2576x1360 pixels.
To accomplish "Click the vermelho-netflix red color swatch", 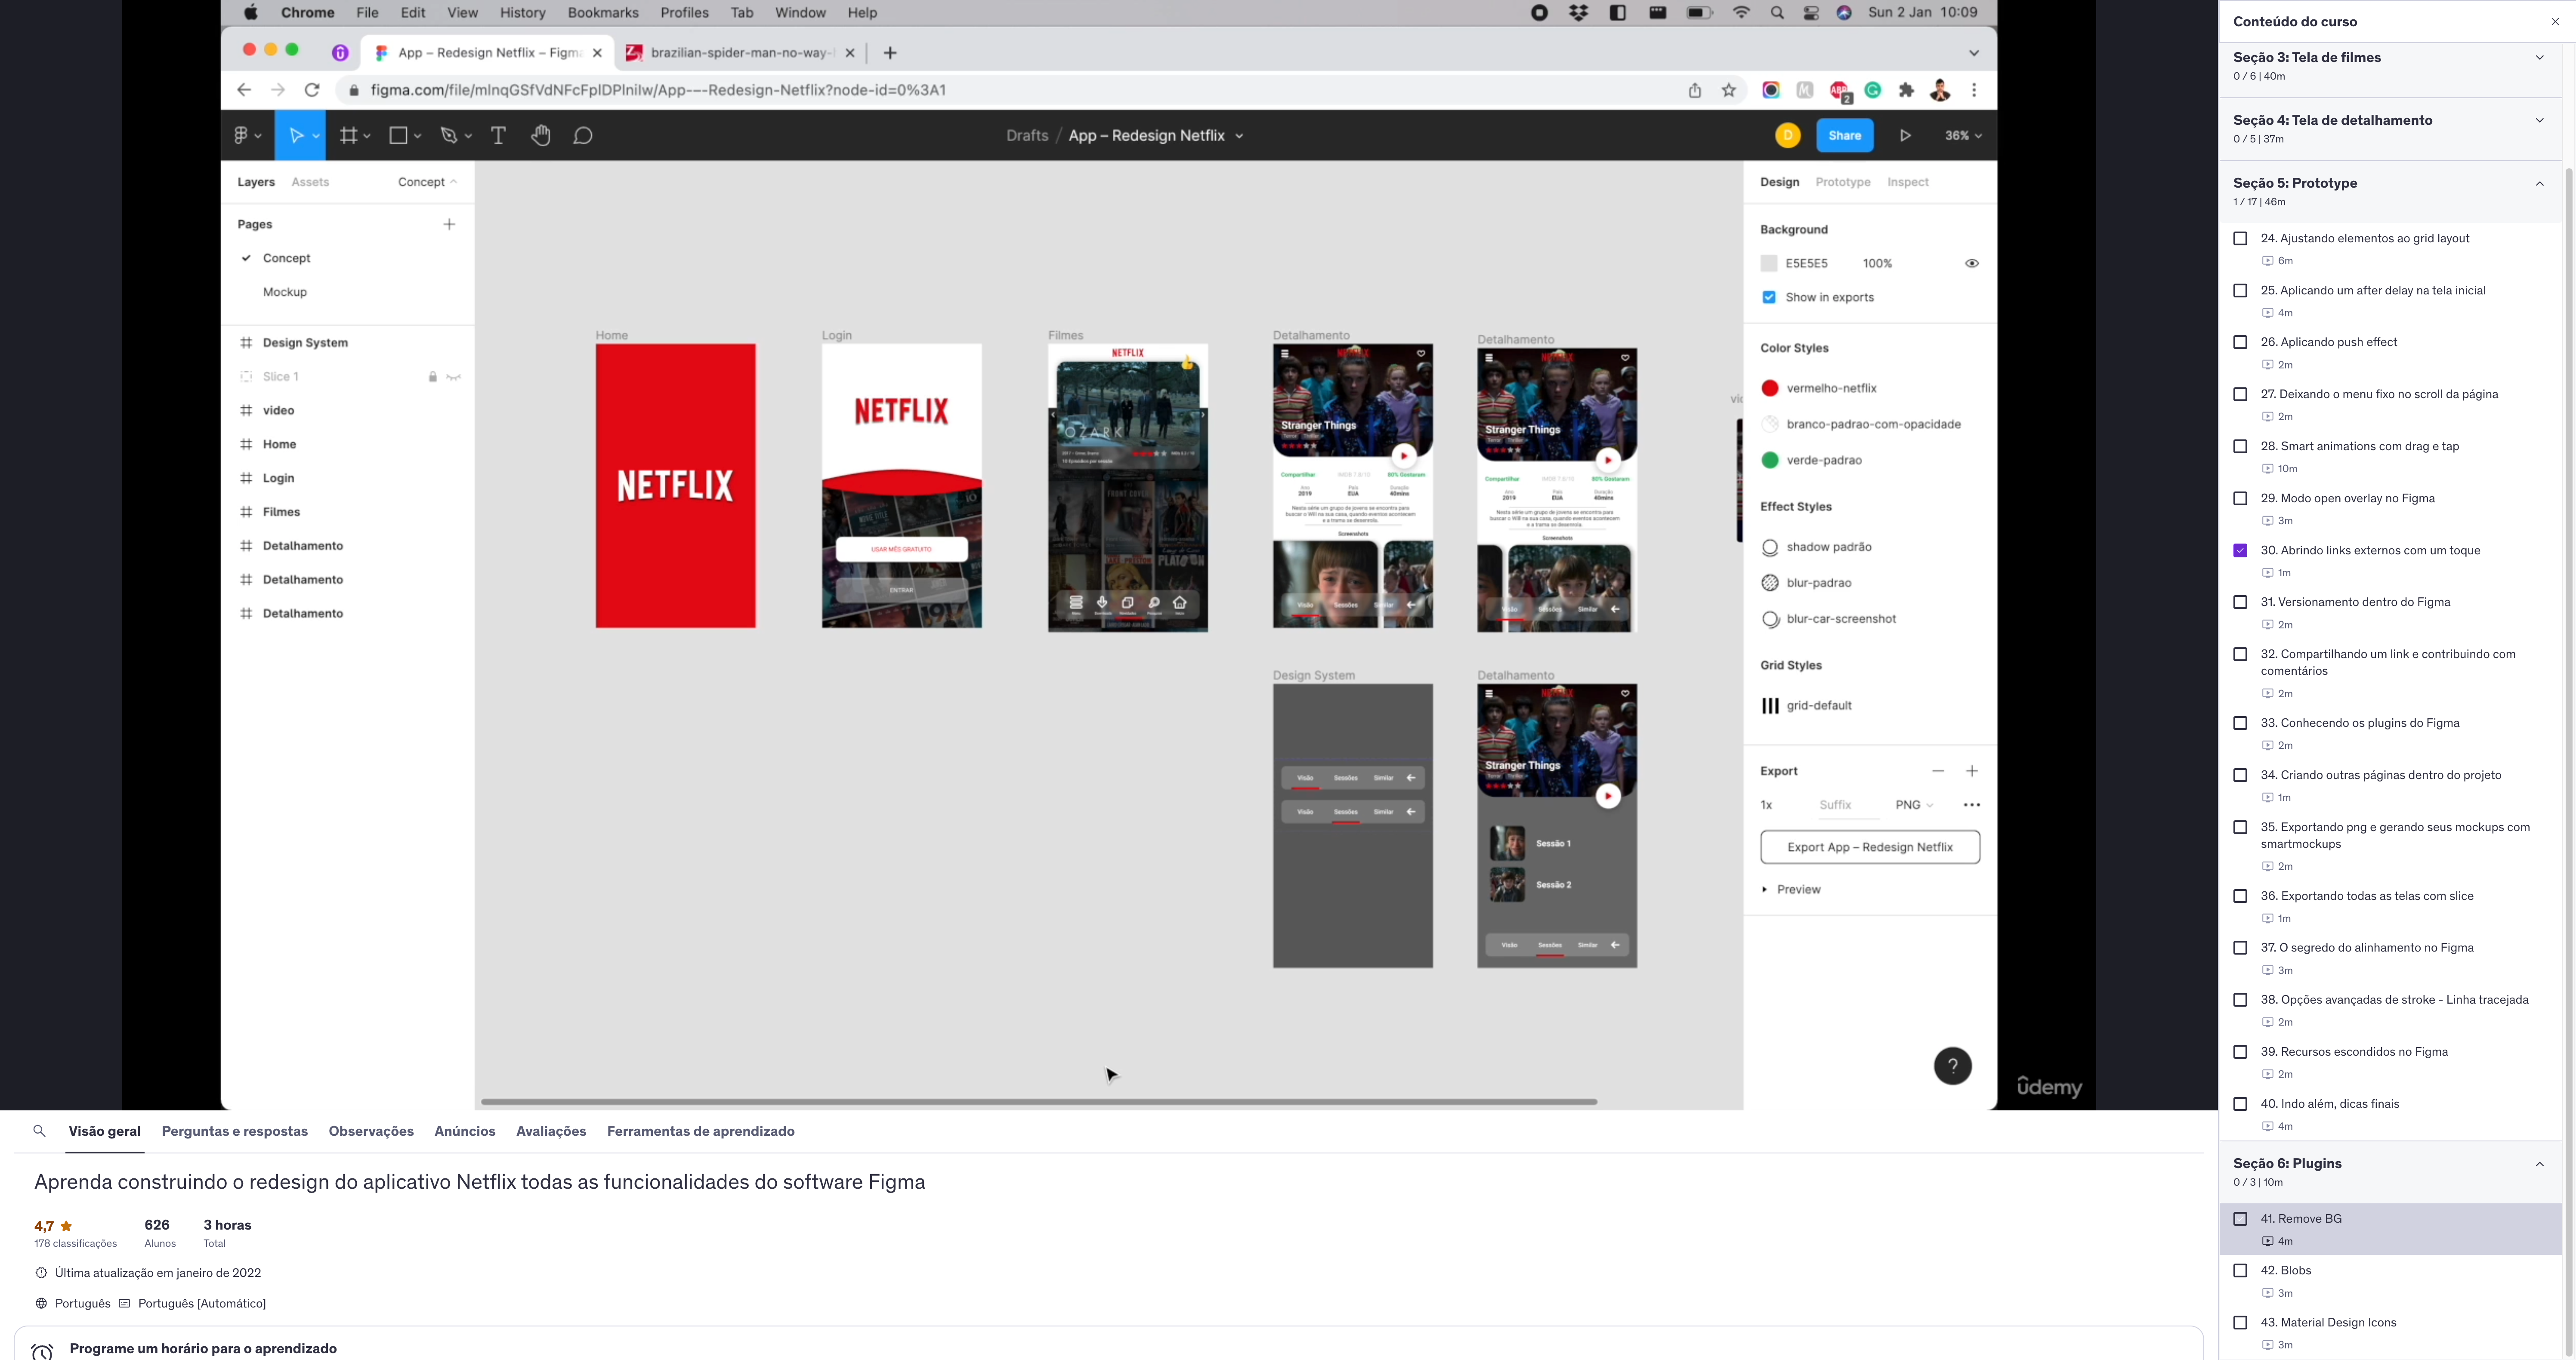I will point(1769,388).
